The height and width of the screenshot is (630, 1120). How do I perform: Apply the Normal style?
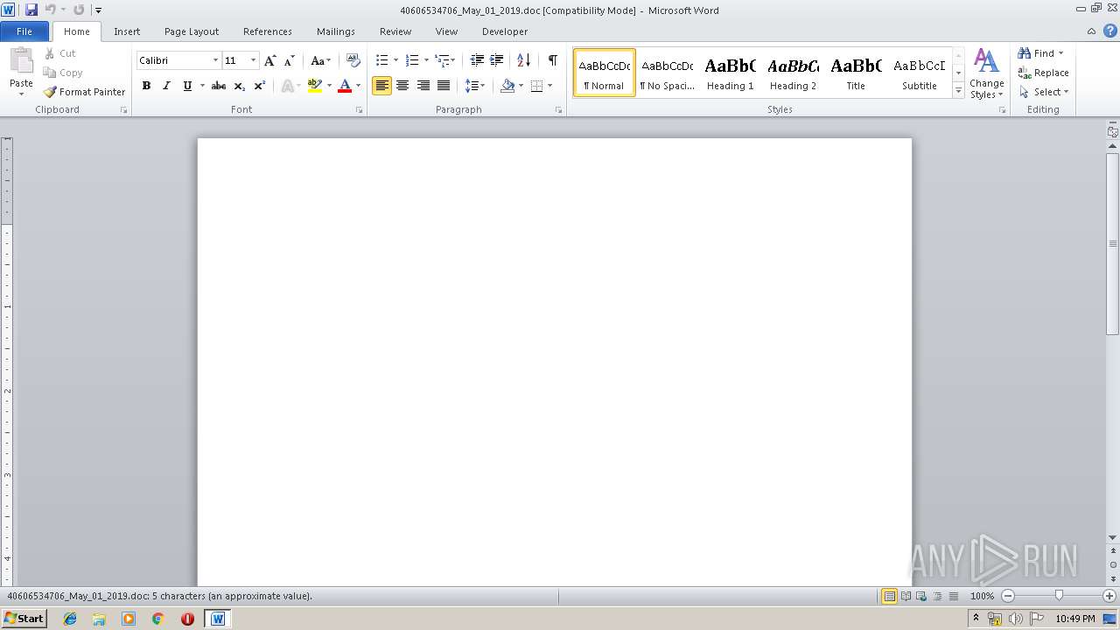pyautogui.click(x=604, y=73)
